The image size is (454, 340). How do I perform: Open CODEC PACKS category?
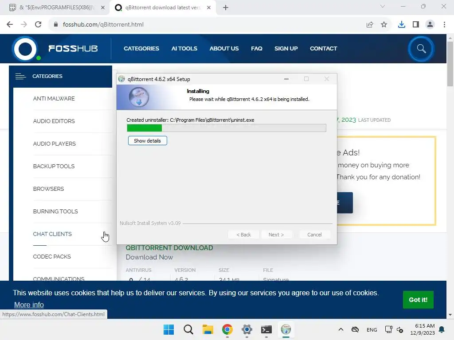pyautogui.click(x=52, y=256)
